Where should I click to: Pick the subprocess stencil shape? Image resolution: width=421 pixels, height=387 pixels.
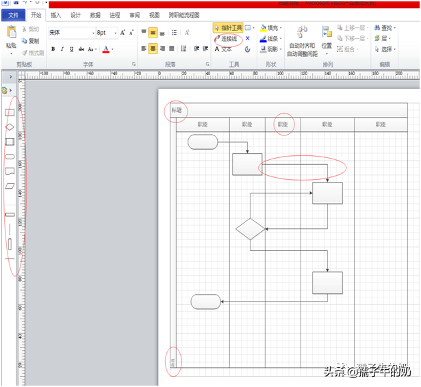coord(10,142)
